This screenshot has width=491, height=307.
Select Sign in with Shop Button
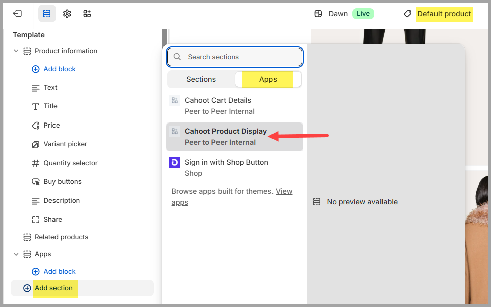coord(235,168)
